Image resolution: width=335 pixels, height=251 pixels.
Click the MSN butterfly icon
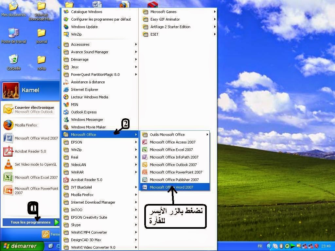[66, 105]
